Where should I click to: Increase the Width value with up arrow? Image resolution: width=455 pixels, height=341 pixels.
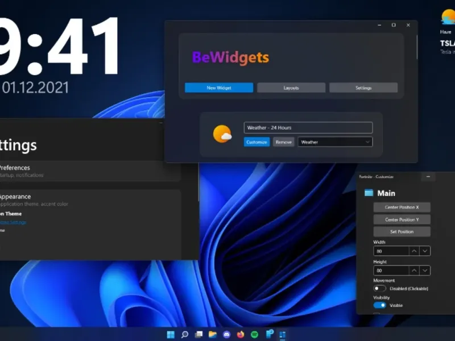coord(414,251)
